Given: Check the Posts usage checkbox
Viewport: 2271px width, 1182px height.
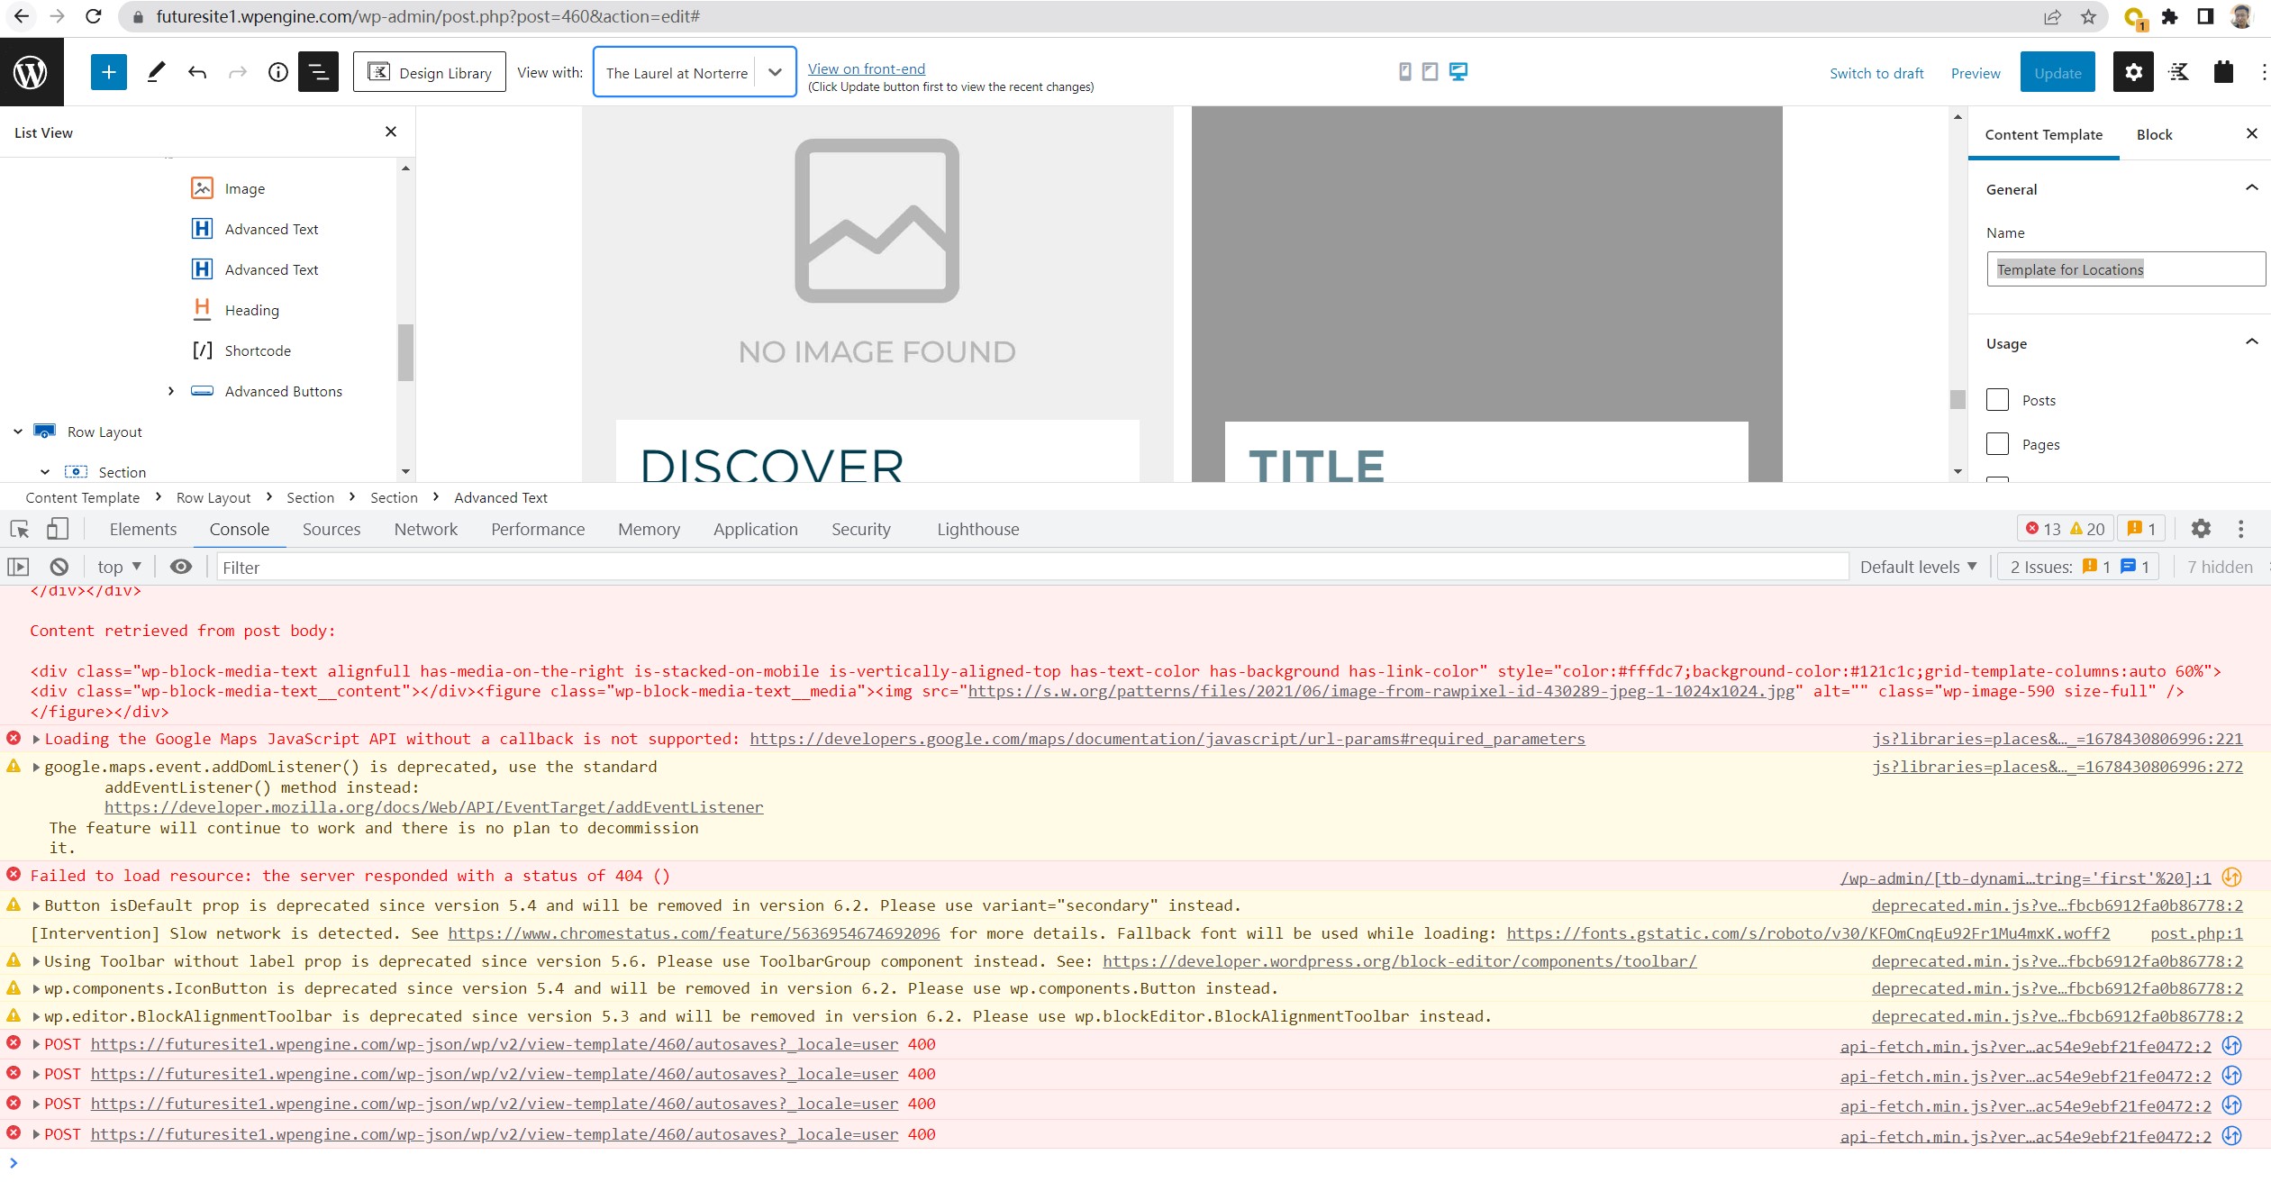Looking at the screenshot, I should [x=1997, y=400].
